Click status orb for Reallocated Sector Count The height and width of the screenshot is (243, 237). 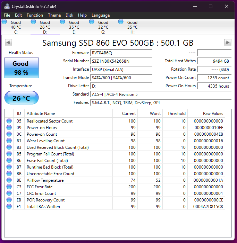tap(9, 121)
